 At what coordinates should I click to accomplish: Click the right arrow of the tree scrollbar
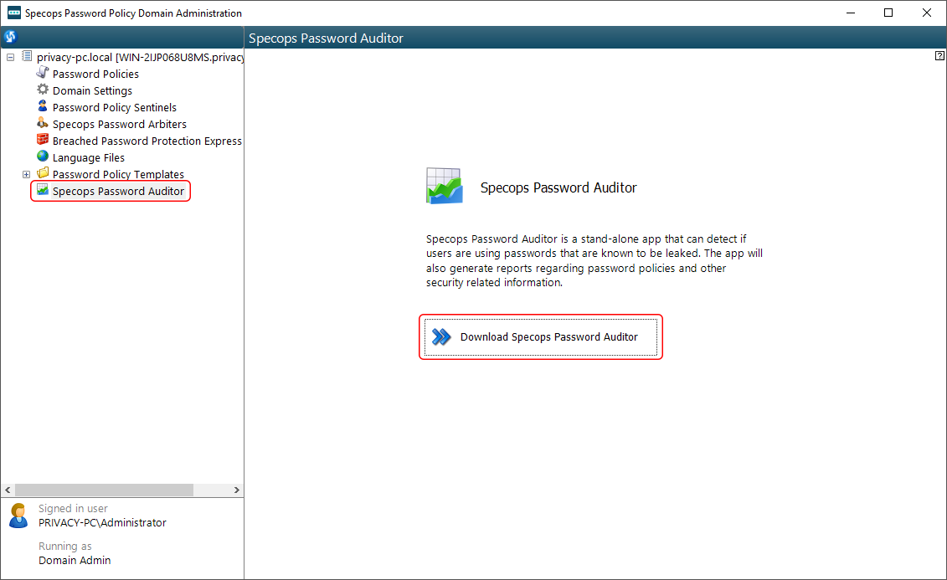click(237, 490)
